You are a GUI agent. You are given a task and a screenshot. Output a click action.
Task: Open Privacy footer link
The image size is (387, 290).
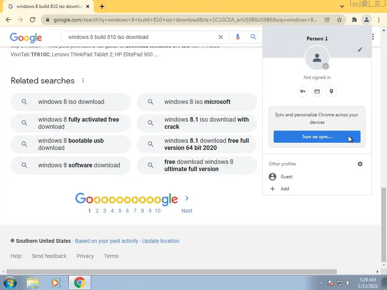point(85,256)
